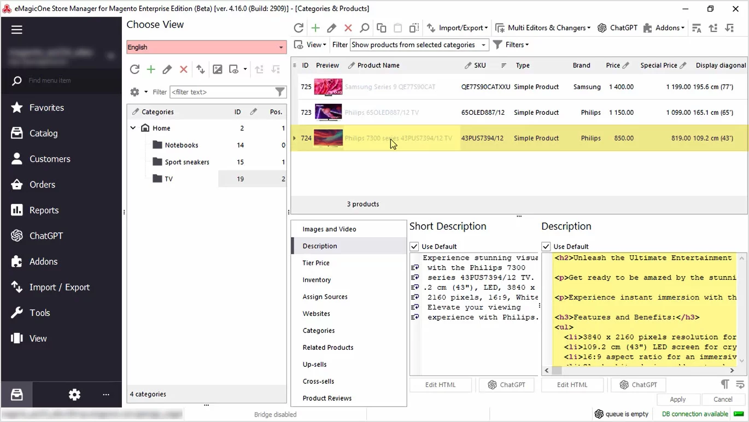This screenshot has height=422, width=749.
Task: Open the Filters dropdown
Action: 511,45
